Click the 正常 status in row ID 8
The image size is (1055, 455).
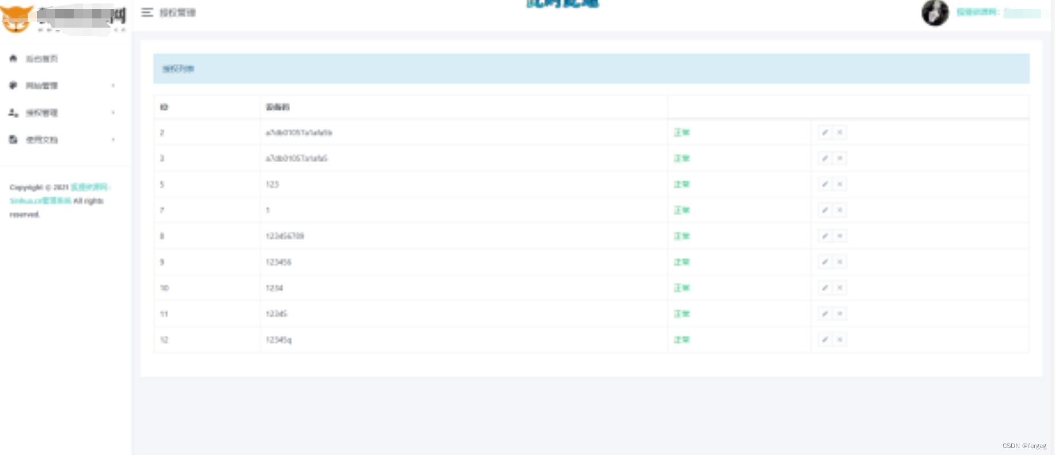point(682,236)
